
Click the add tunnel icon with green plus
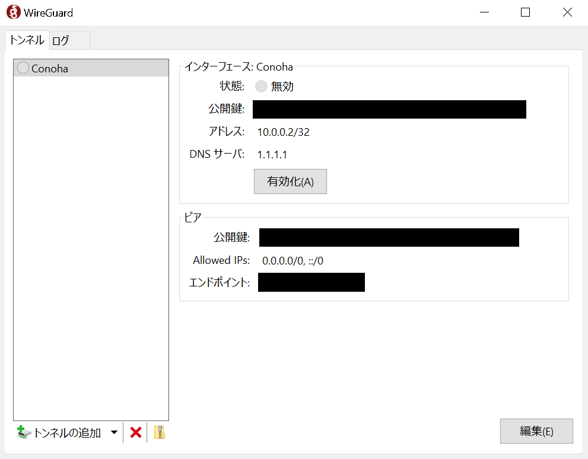[x=24, y=432]
